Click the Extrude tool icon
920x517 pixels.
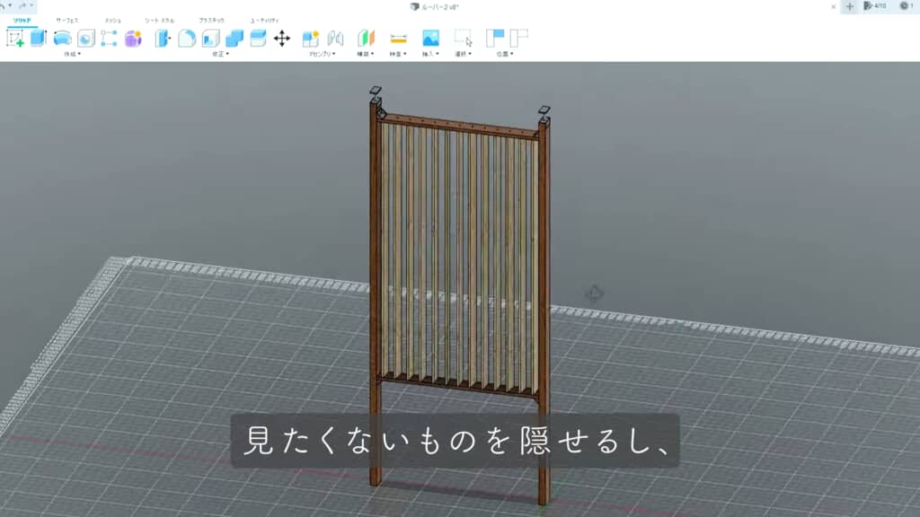(x=39, y=38)
